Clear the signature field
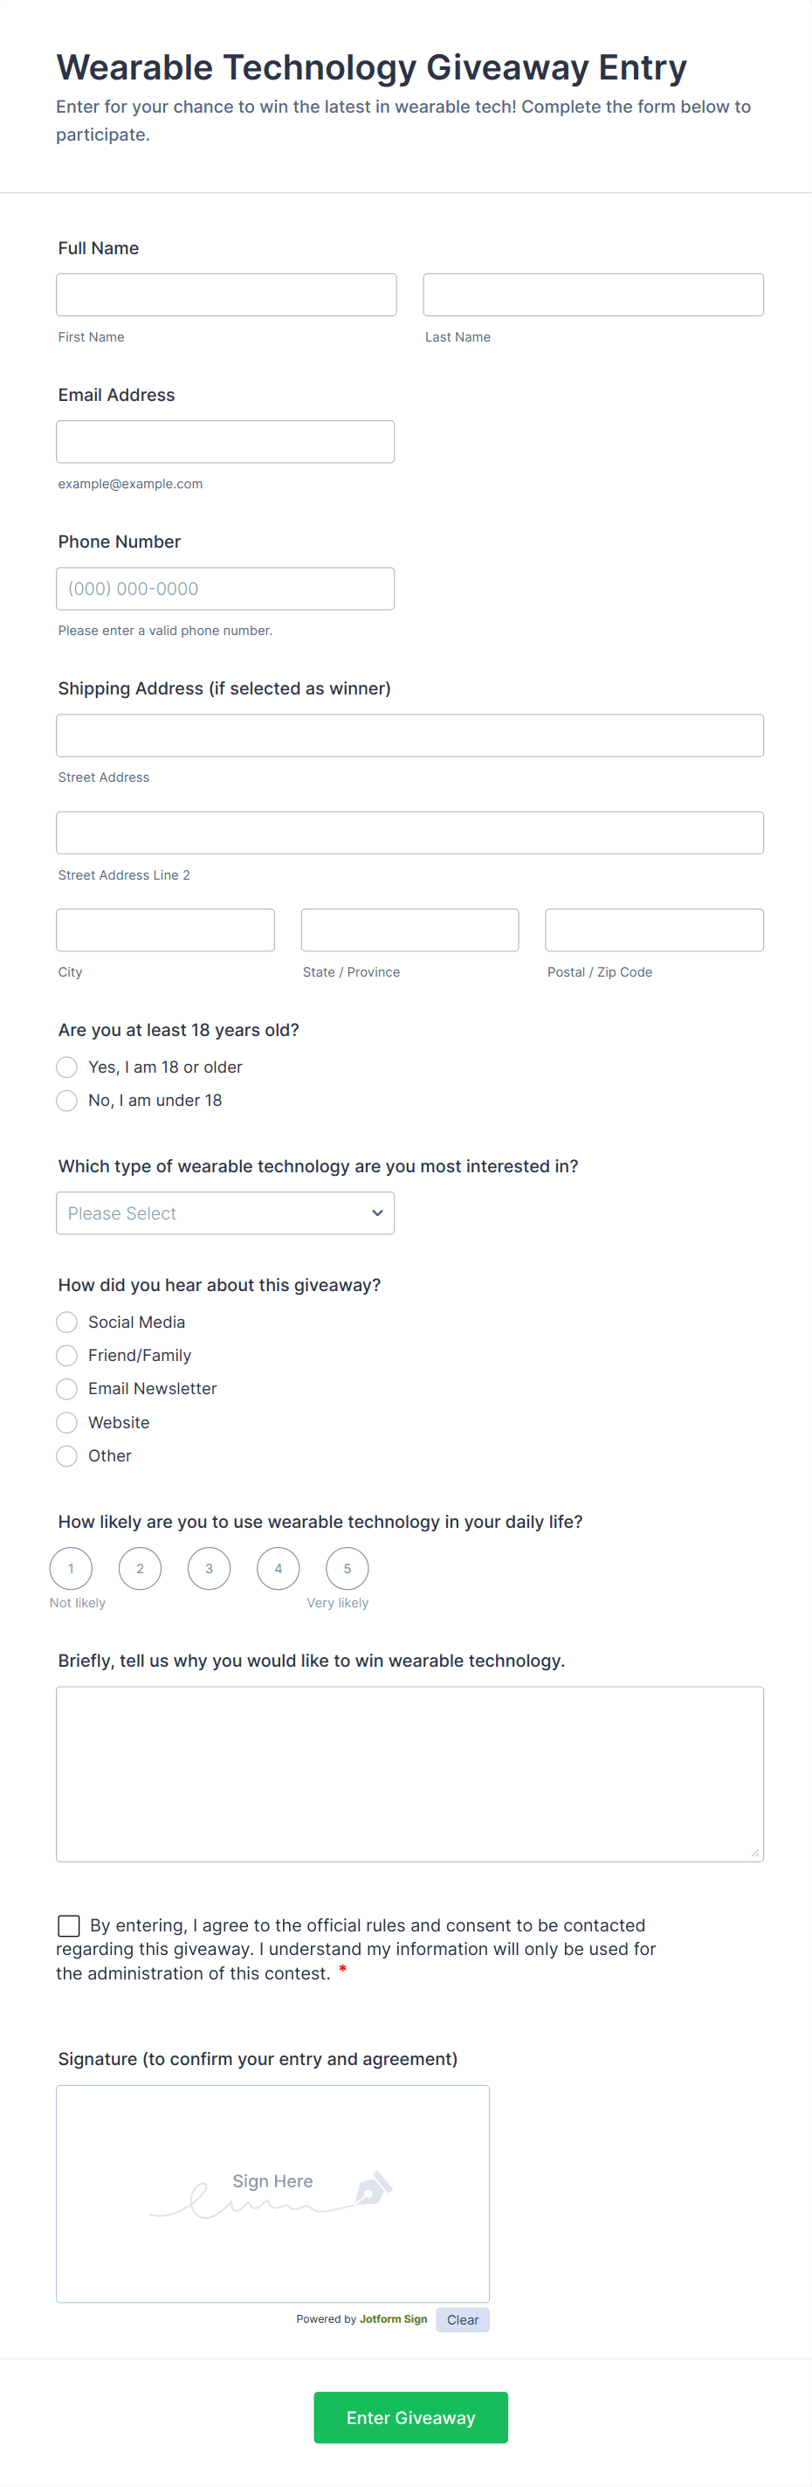 (463, 2320)
